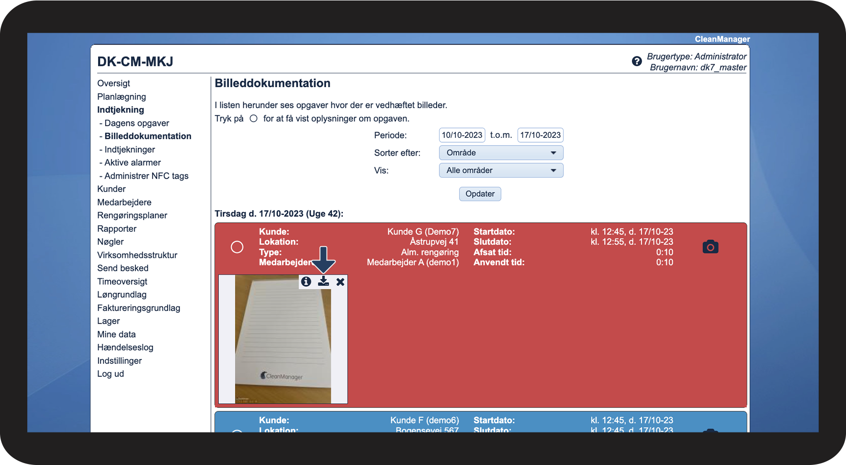Navigate to Aktive alarmer
Screen dimensions: 846x465
[133, 163]
